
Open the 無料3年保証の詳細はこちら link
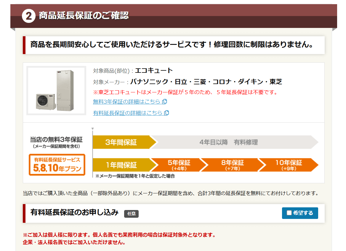point(126,102)
